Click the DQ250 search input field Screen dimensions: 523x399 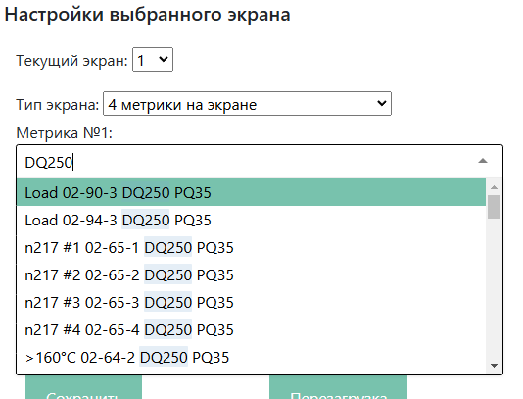(247, 163)
